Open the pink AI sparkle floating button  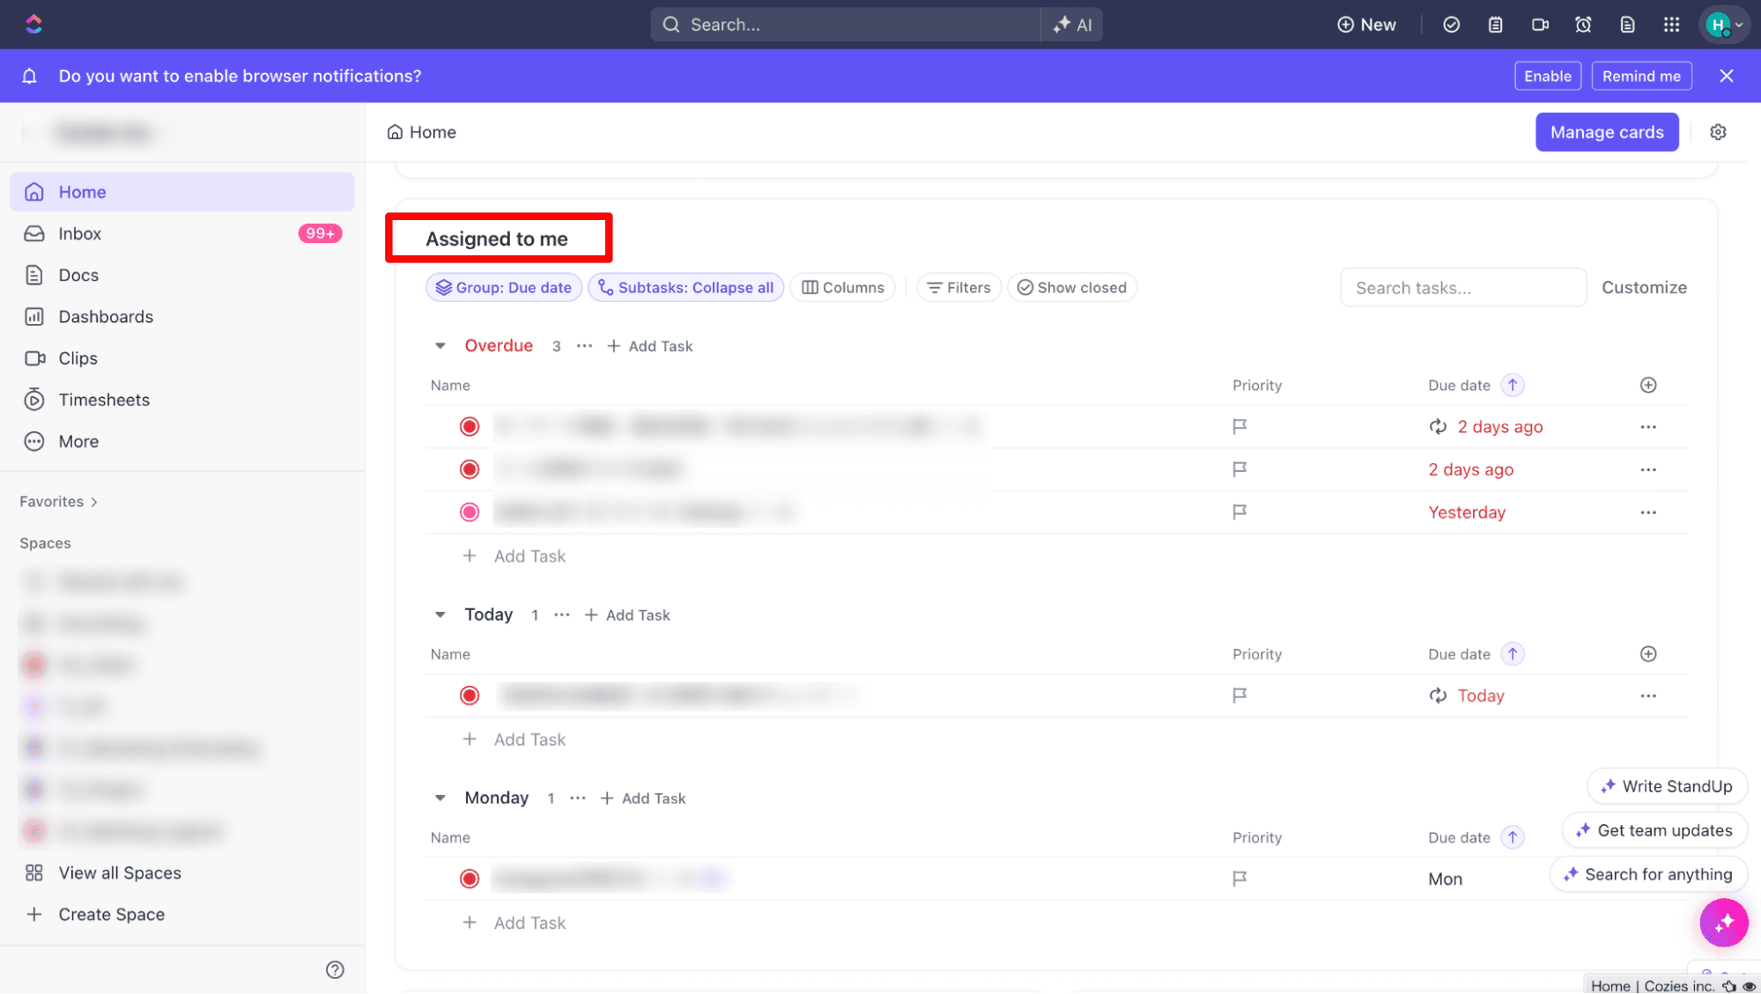coord(1724,923)
